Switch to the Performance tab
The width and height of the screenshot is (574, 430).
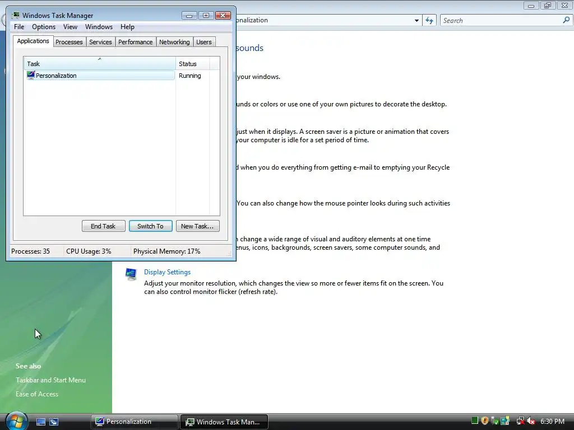coord(136,42)
